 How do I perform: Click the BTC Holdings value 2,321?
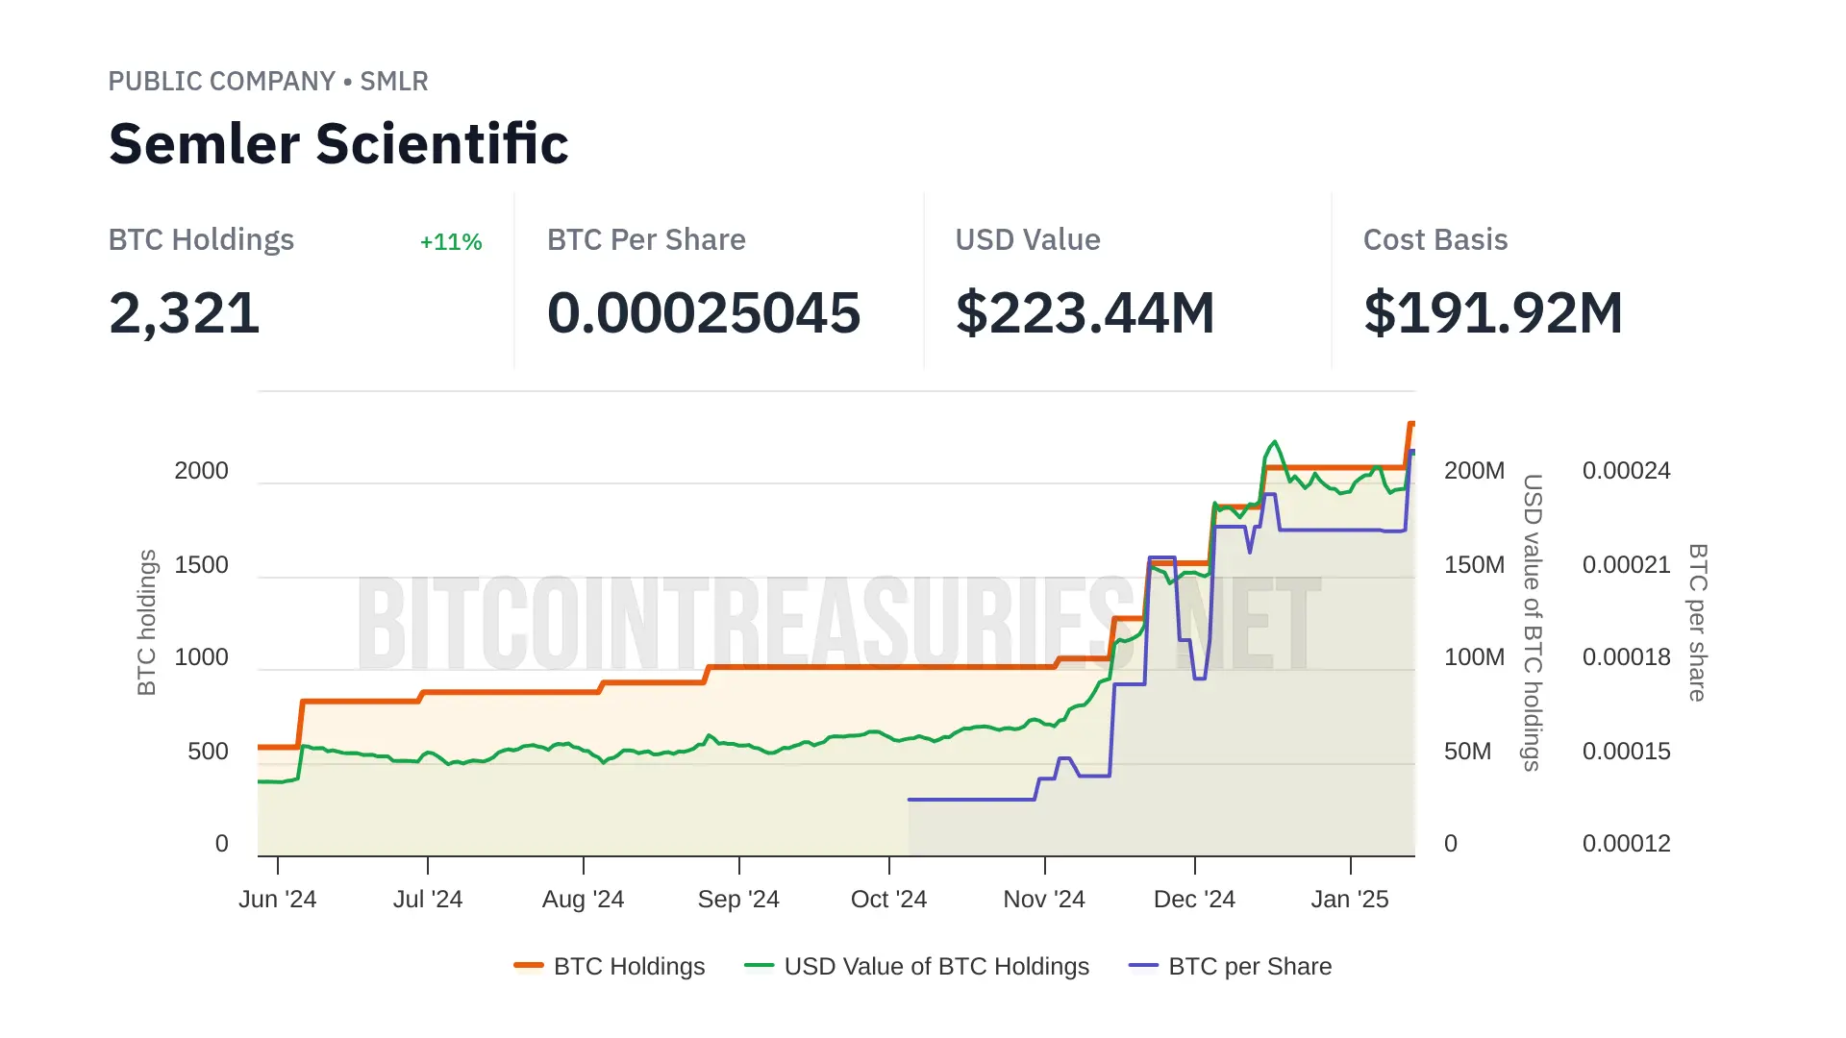[x=185, y=313]
